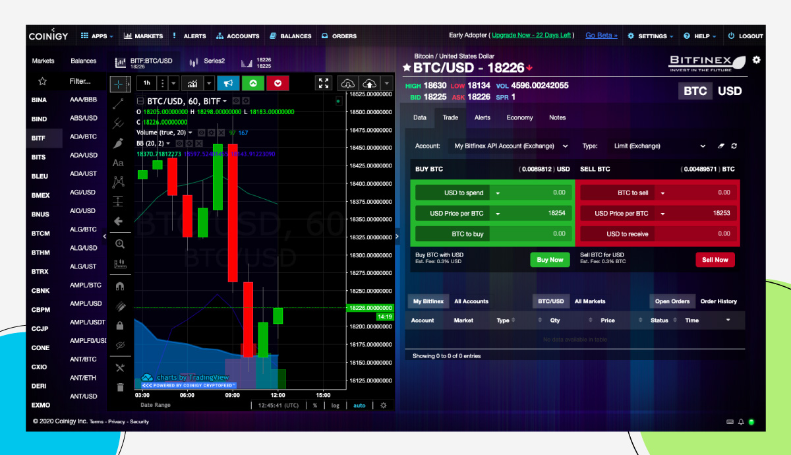Screen dimensions: 791x455
Task: Select the trend line drawing tool
Action: [x=120, y=103]
